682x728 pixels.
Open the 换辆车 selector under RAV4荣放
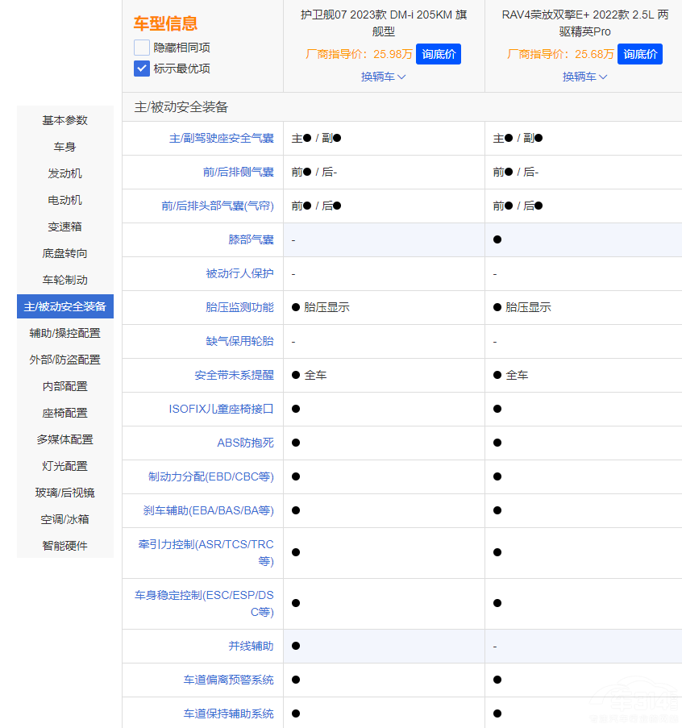pos(584,77)
